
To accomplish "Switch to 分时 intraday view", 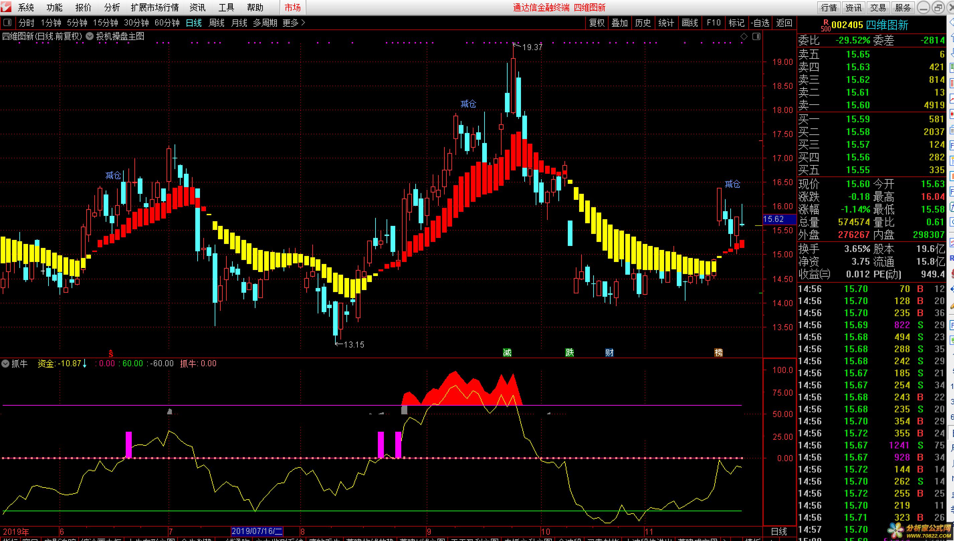I will [x=26, y=23].
